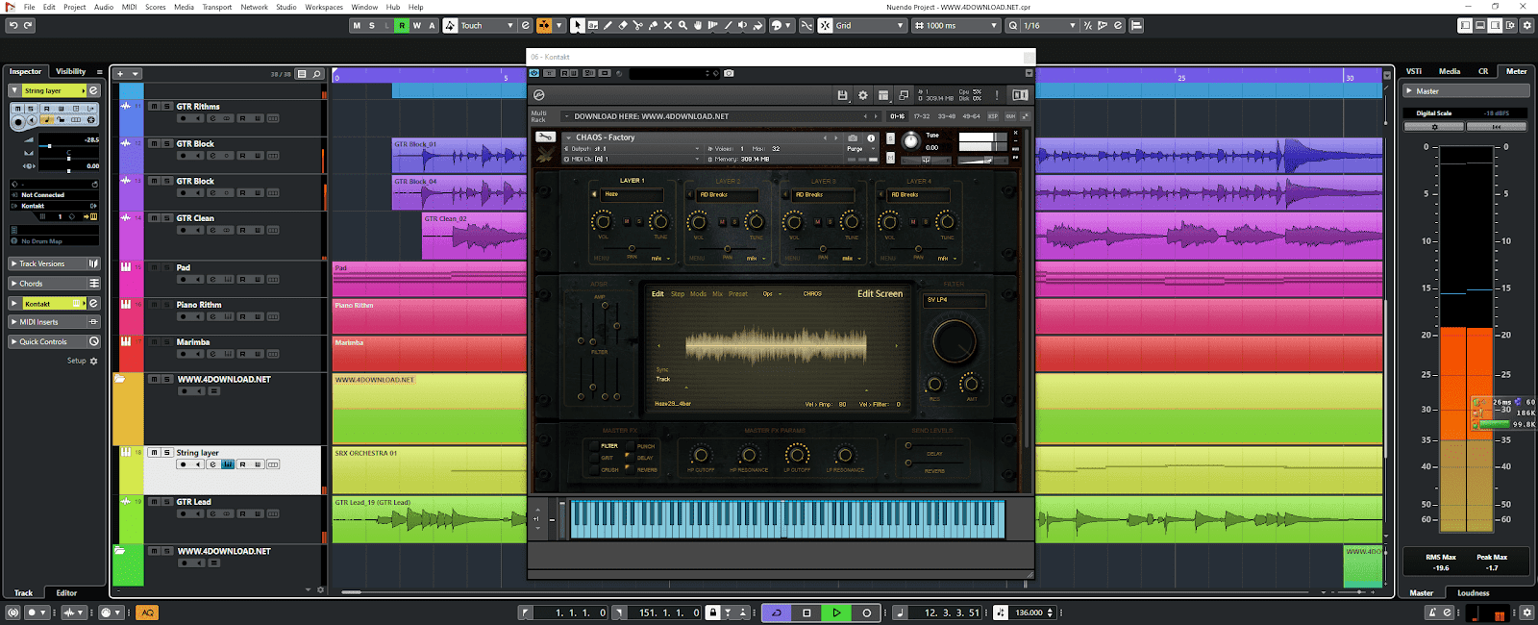Click the transport Record button
Viewport: 1538px width, 625px height.
pos(866,612)
